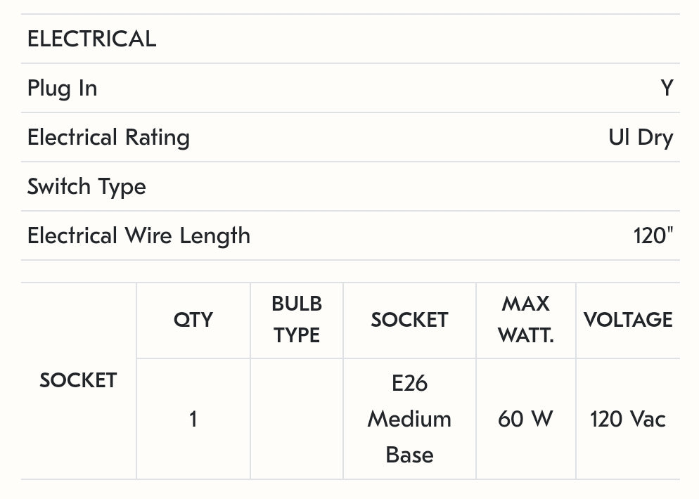699x499 pixels.
Task: Click the Plug In row label
Action: (x=62, y=89)
